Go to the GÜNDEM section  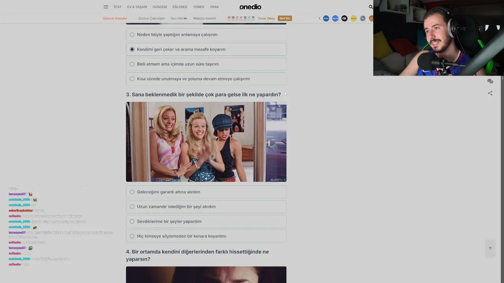tap(160, 7)
